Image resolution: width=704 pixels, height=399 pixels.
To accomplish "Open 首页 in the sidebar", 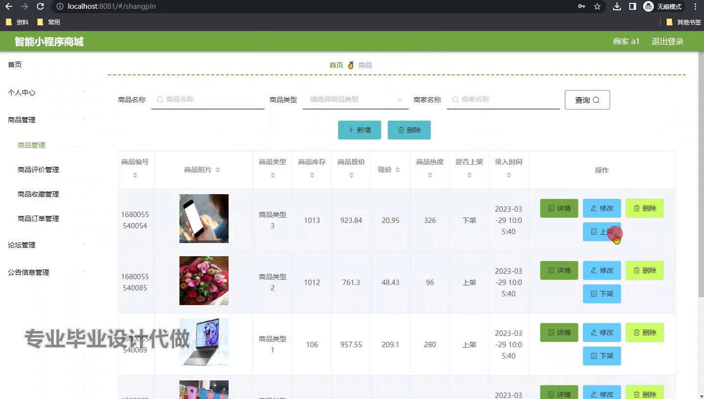I will 15,65.
